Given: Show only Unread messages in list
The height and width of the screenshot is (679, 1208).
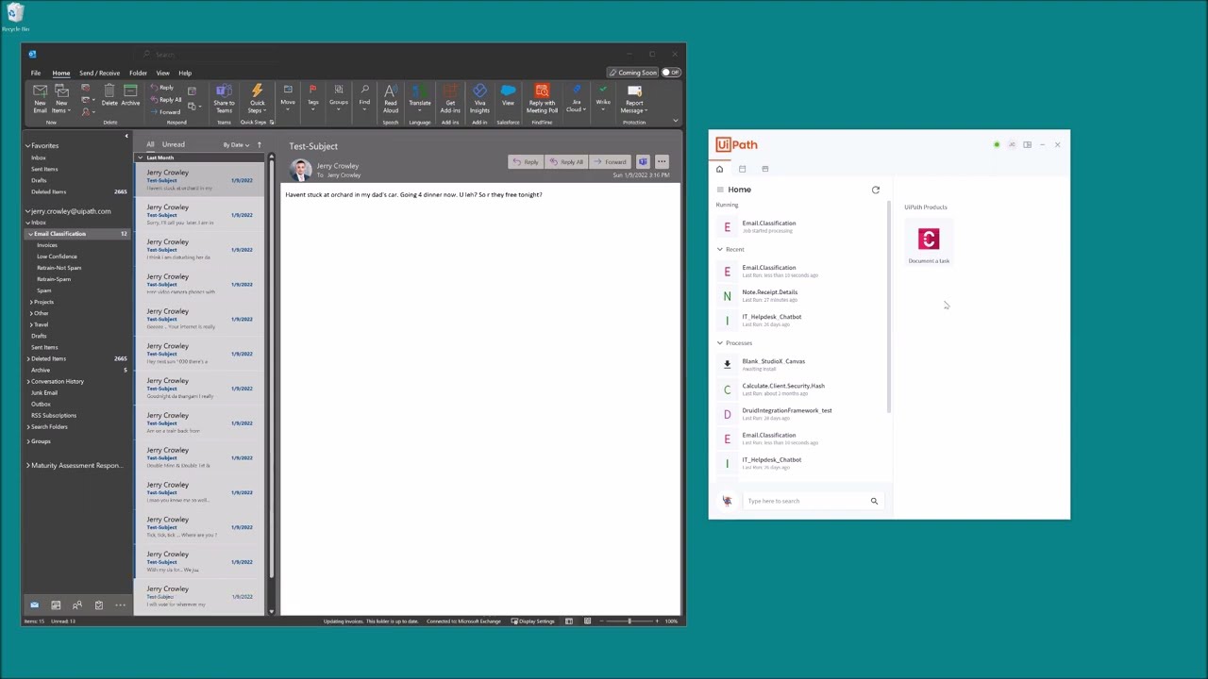Looking at the screenshot, I should [173, 144].
